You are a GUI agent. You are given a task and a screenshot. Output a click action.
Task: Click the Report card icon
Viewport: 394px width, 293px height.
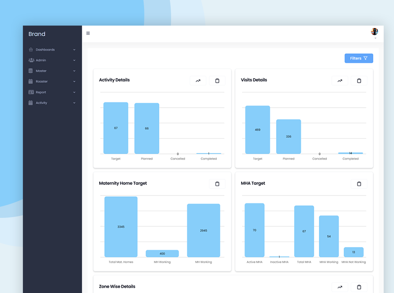pos(31,92)
